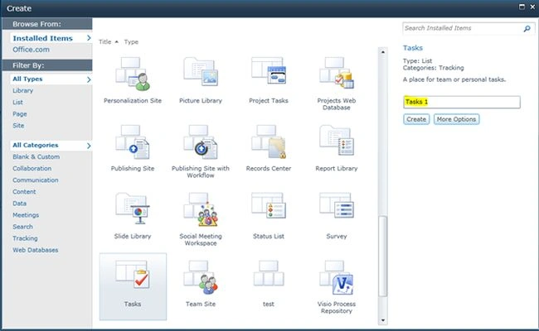Choose Publishing Site with Workflow icon
539x331 pixels.
click(x=201, y=142)
